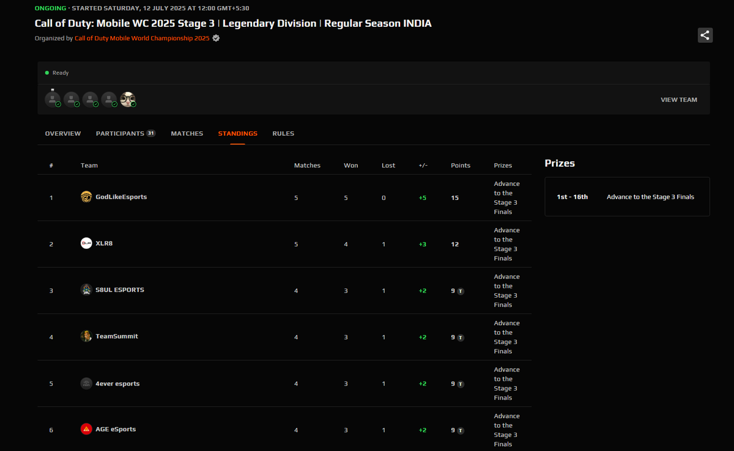The width and height of the screenshot is (734, 451).
Task: Click the participants count badge 31
Action: (x=151, y=133)
